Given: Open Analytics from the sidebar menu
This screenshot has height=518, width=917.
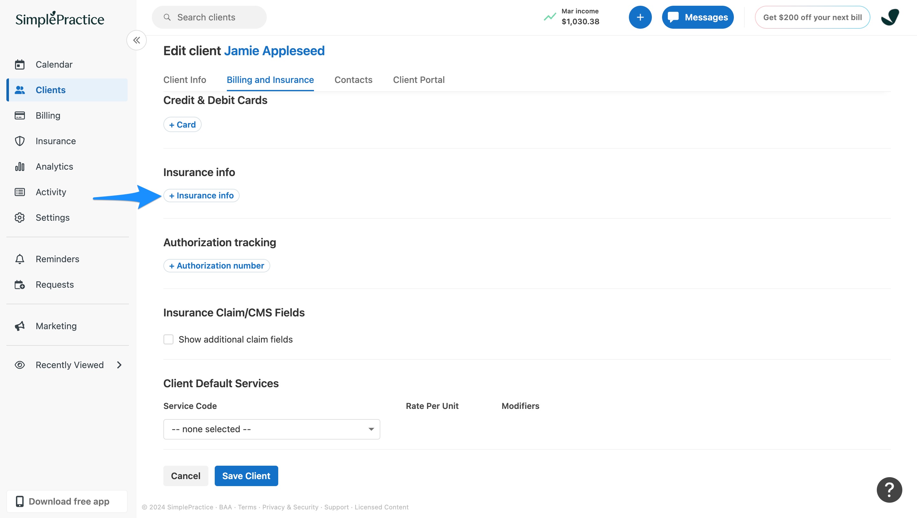Looking at the screenshot, I should point(67,166).
